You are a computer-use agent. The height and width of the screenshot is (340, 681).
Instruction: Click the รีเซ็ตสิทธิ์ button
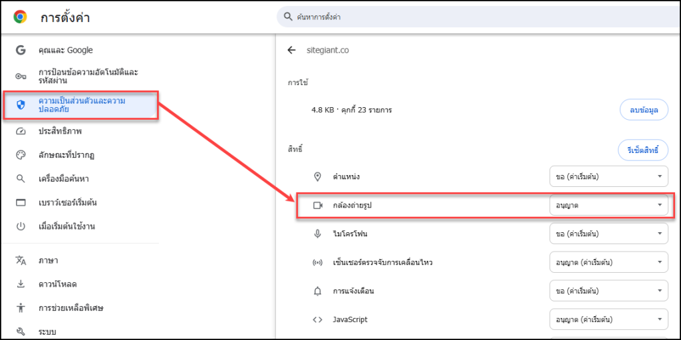point(642,150)
